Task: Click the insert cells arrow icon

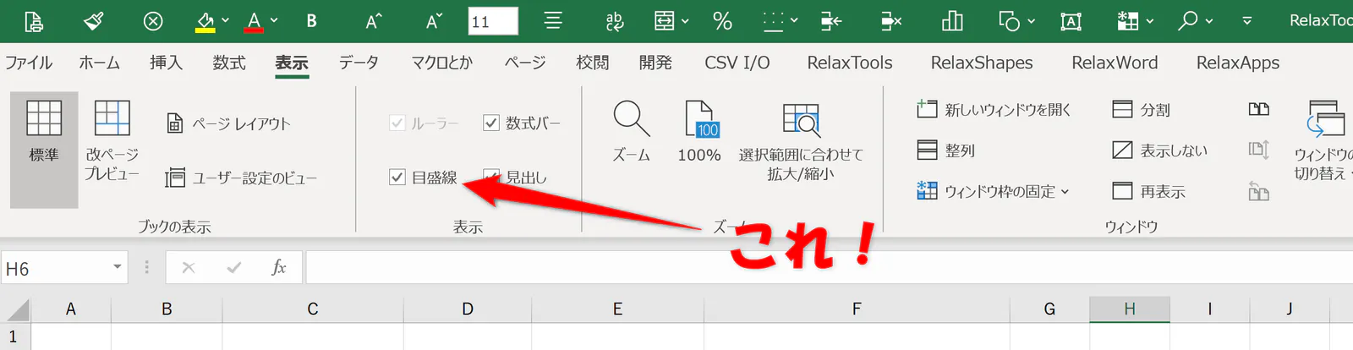Action: [x=831, y=21]
